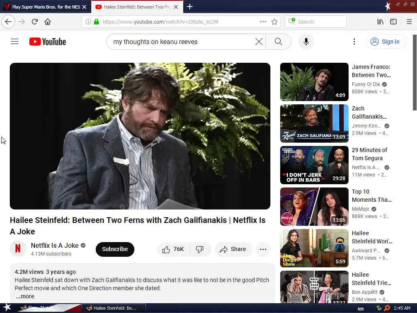The height and width of the screenshot is (313, 417).
Task: Share this video
Action: point(233,249)
